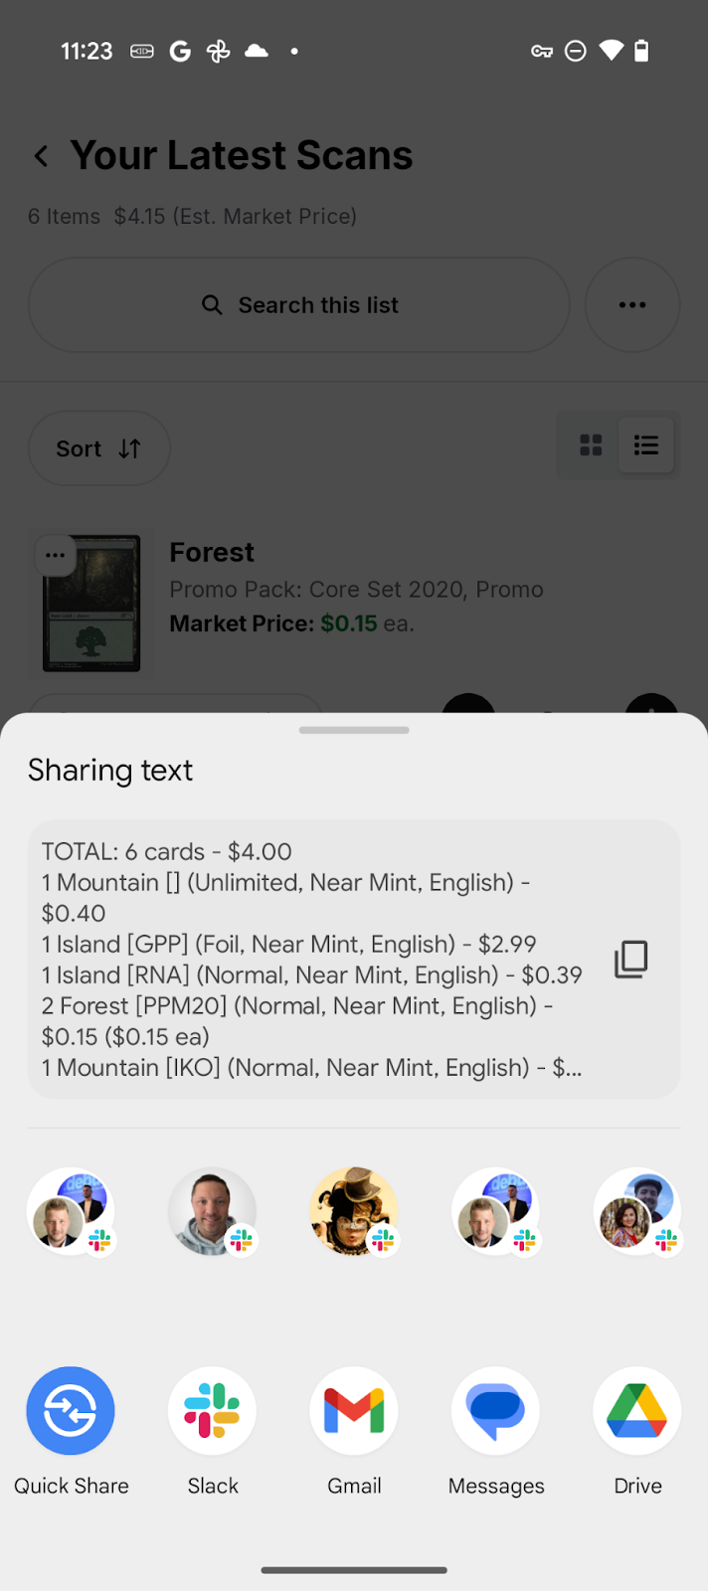Tap the Search this list field
The image size is (708, 1591).
pos(299,305)
